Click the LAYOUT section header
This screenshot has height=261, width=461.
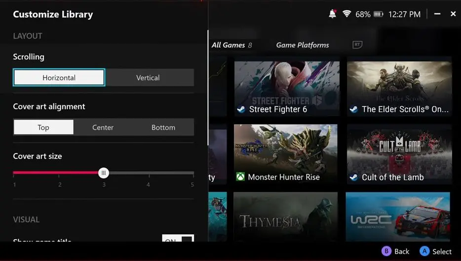point(28,36)
